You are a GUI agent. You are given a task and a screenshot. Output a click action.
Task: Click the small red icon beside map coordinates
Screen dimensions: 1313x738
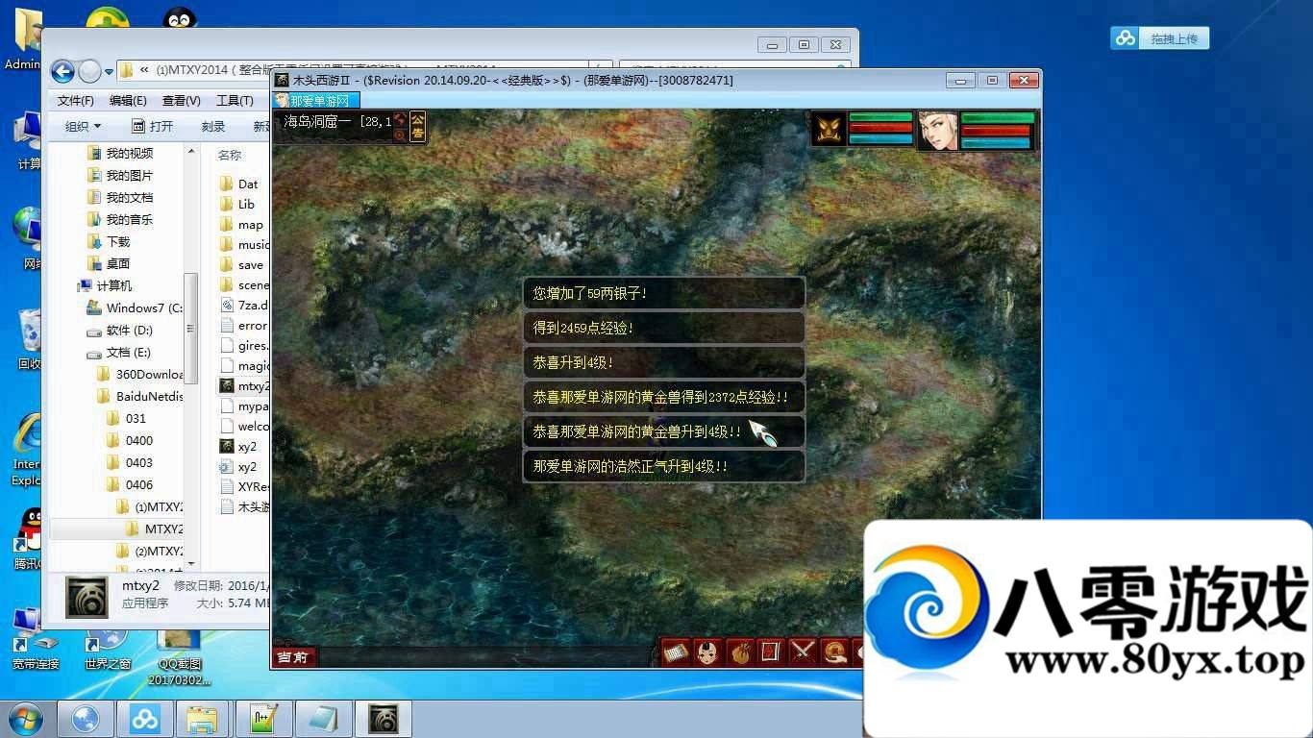click(400, 120)
